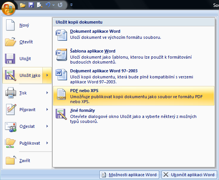The height and width of the screenshot is (180, 219).
Task: Expand the Uložit jako submenu arrow
Action: click(47, 75)
